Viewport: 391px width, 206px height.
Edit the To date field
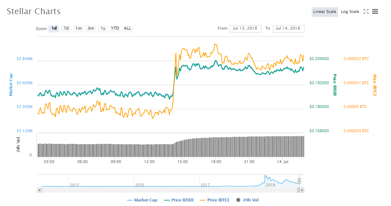[288, 28]
